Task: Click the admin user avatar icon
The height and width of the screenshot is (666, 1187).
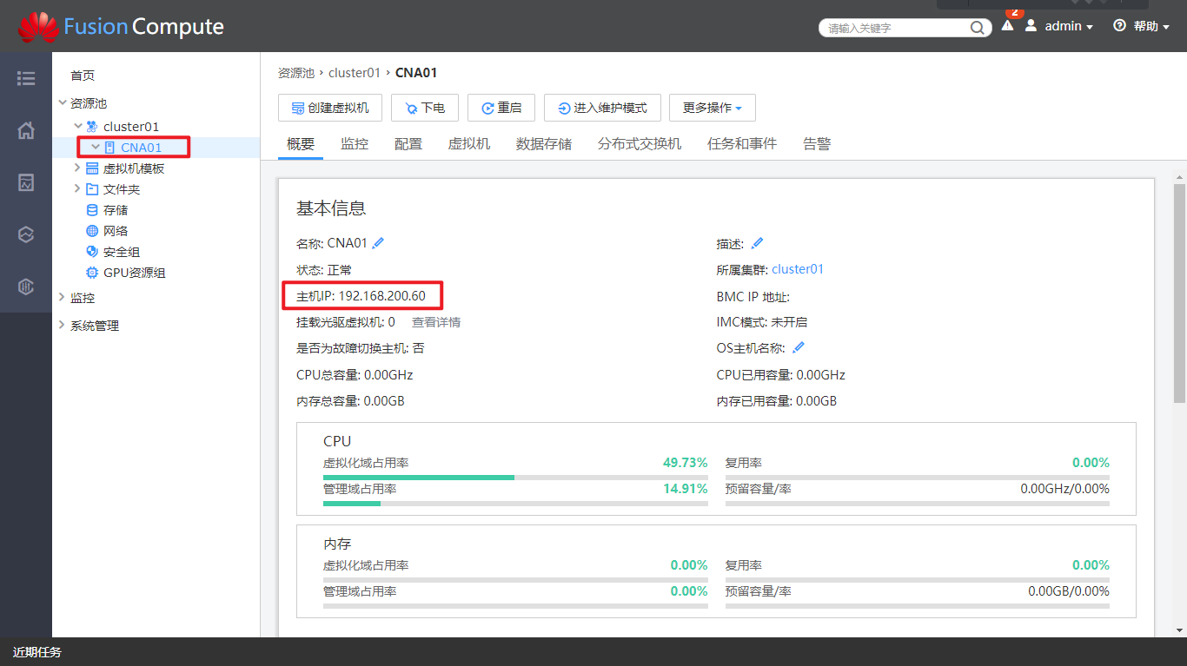Action: click(1031, 26)
